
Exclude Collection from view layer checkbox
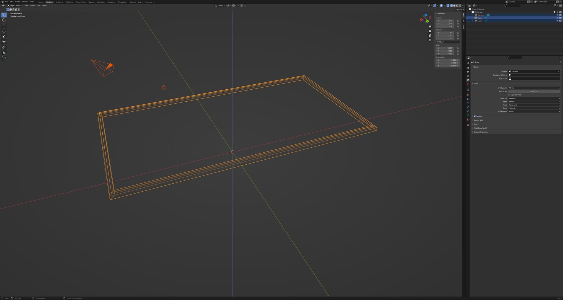click(x=554, y=12)
